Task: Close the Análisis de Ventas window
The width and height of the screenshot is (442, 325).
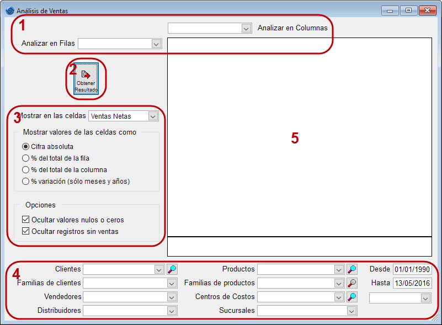Action: click(x=427, y=10)
